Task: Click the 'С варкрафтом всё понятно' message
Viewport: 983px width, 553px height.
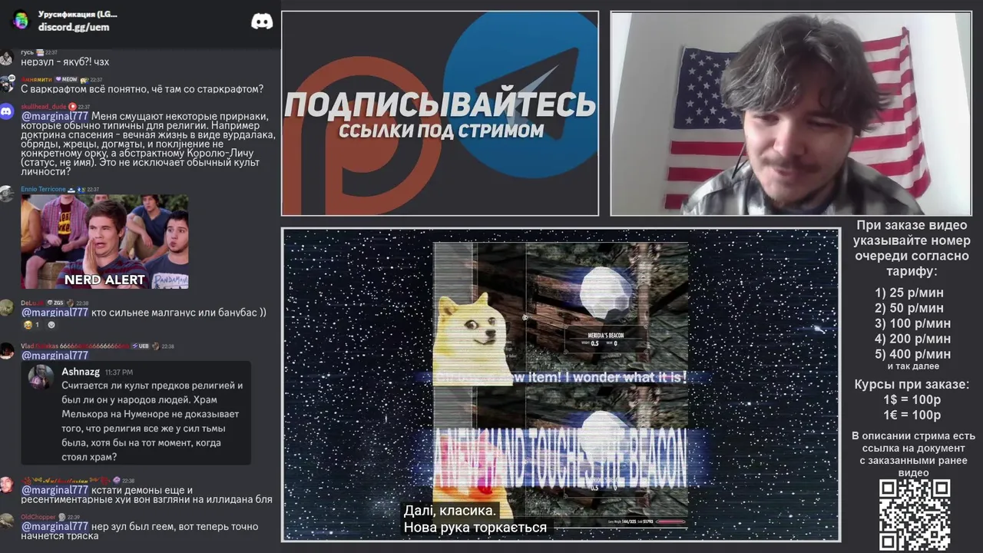Action: coord(142,89)
